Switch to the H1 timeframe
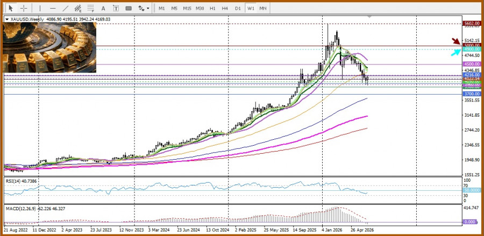Viewport: 484px width, 236px height. (212, 8)
